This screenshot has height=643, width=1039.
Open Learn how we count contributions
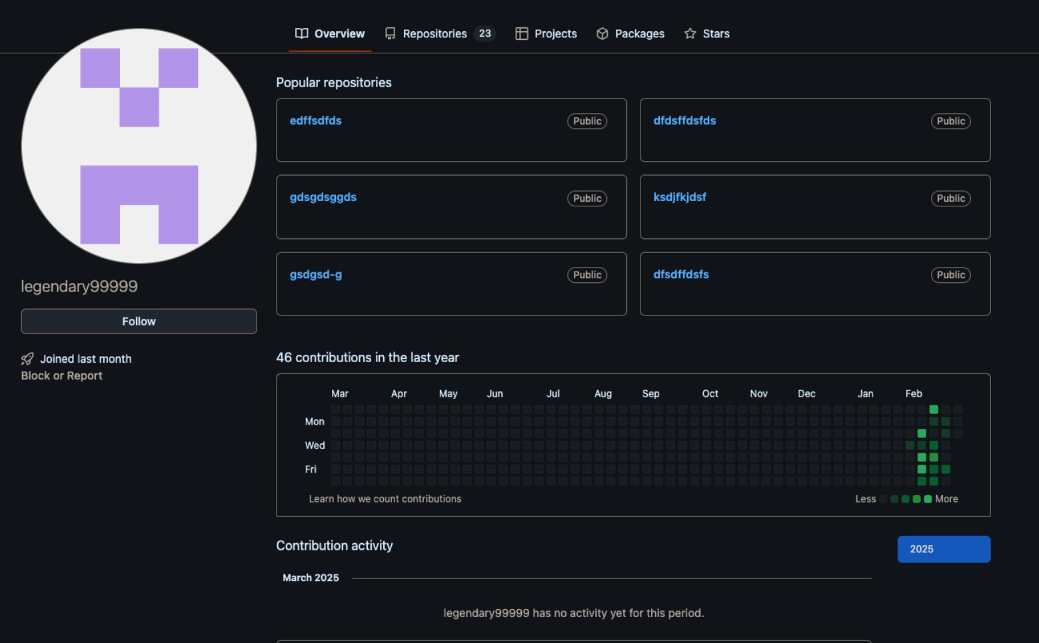click(x=385, y=499)
